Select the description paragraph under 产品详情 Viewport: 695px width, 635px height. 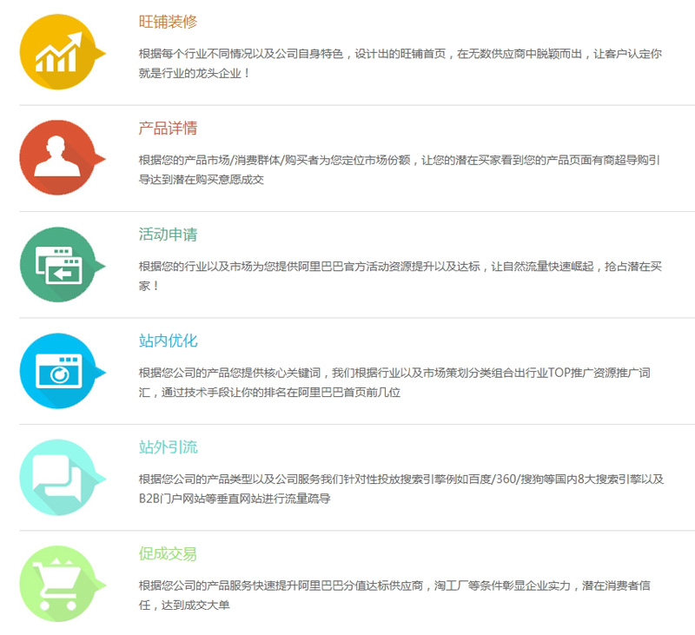(400, 169)
